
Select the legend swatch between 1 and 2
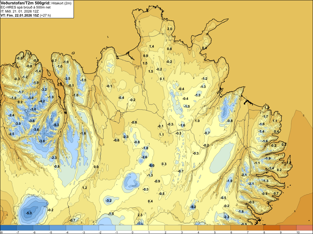coord(156,228)
